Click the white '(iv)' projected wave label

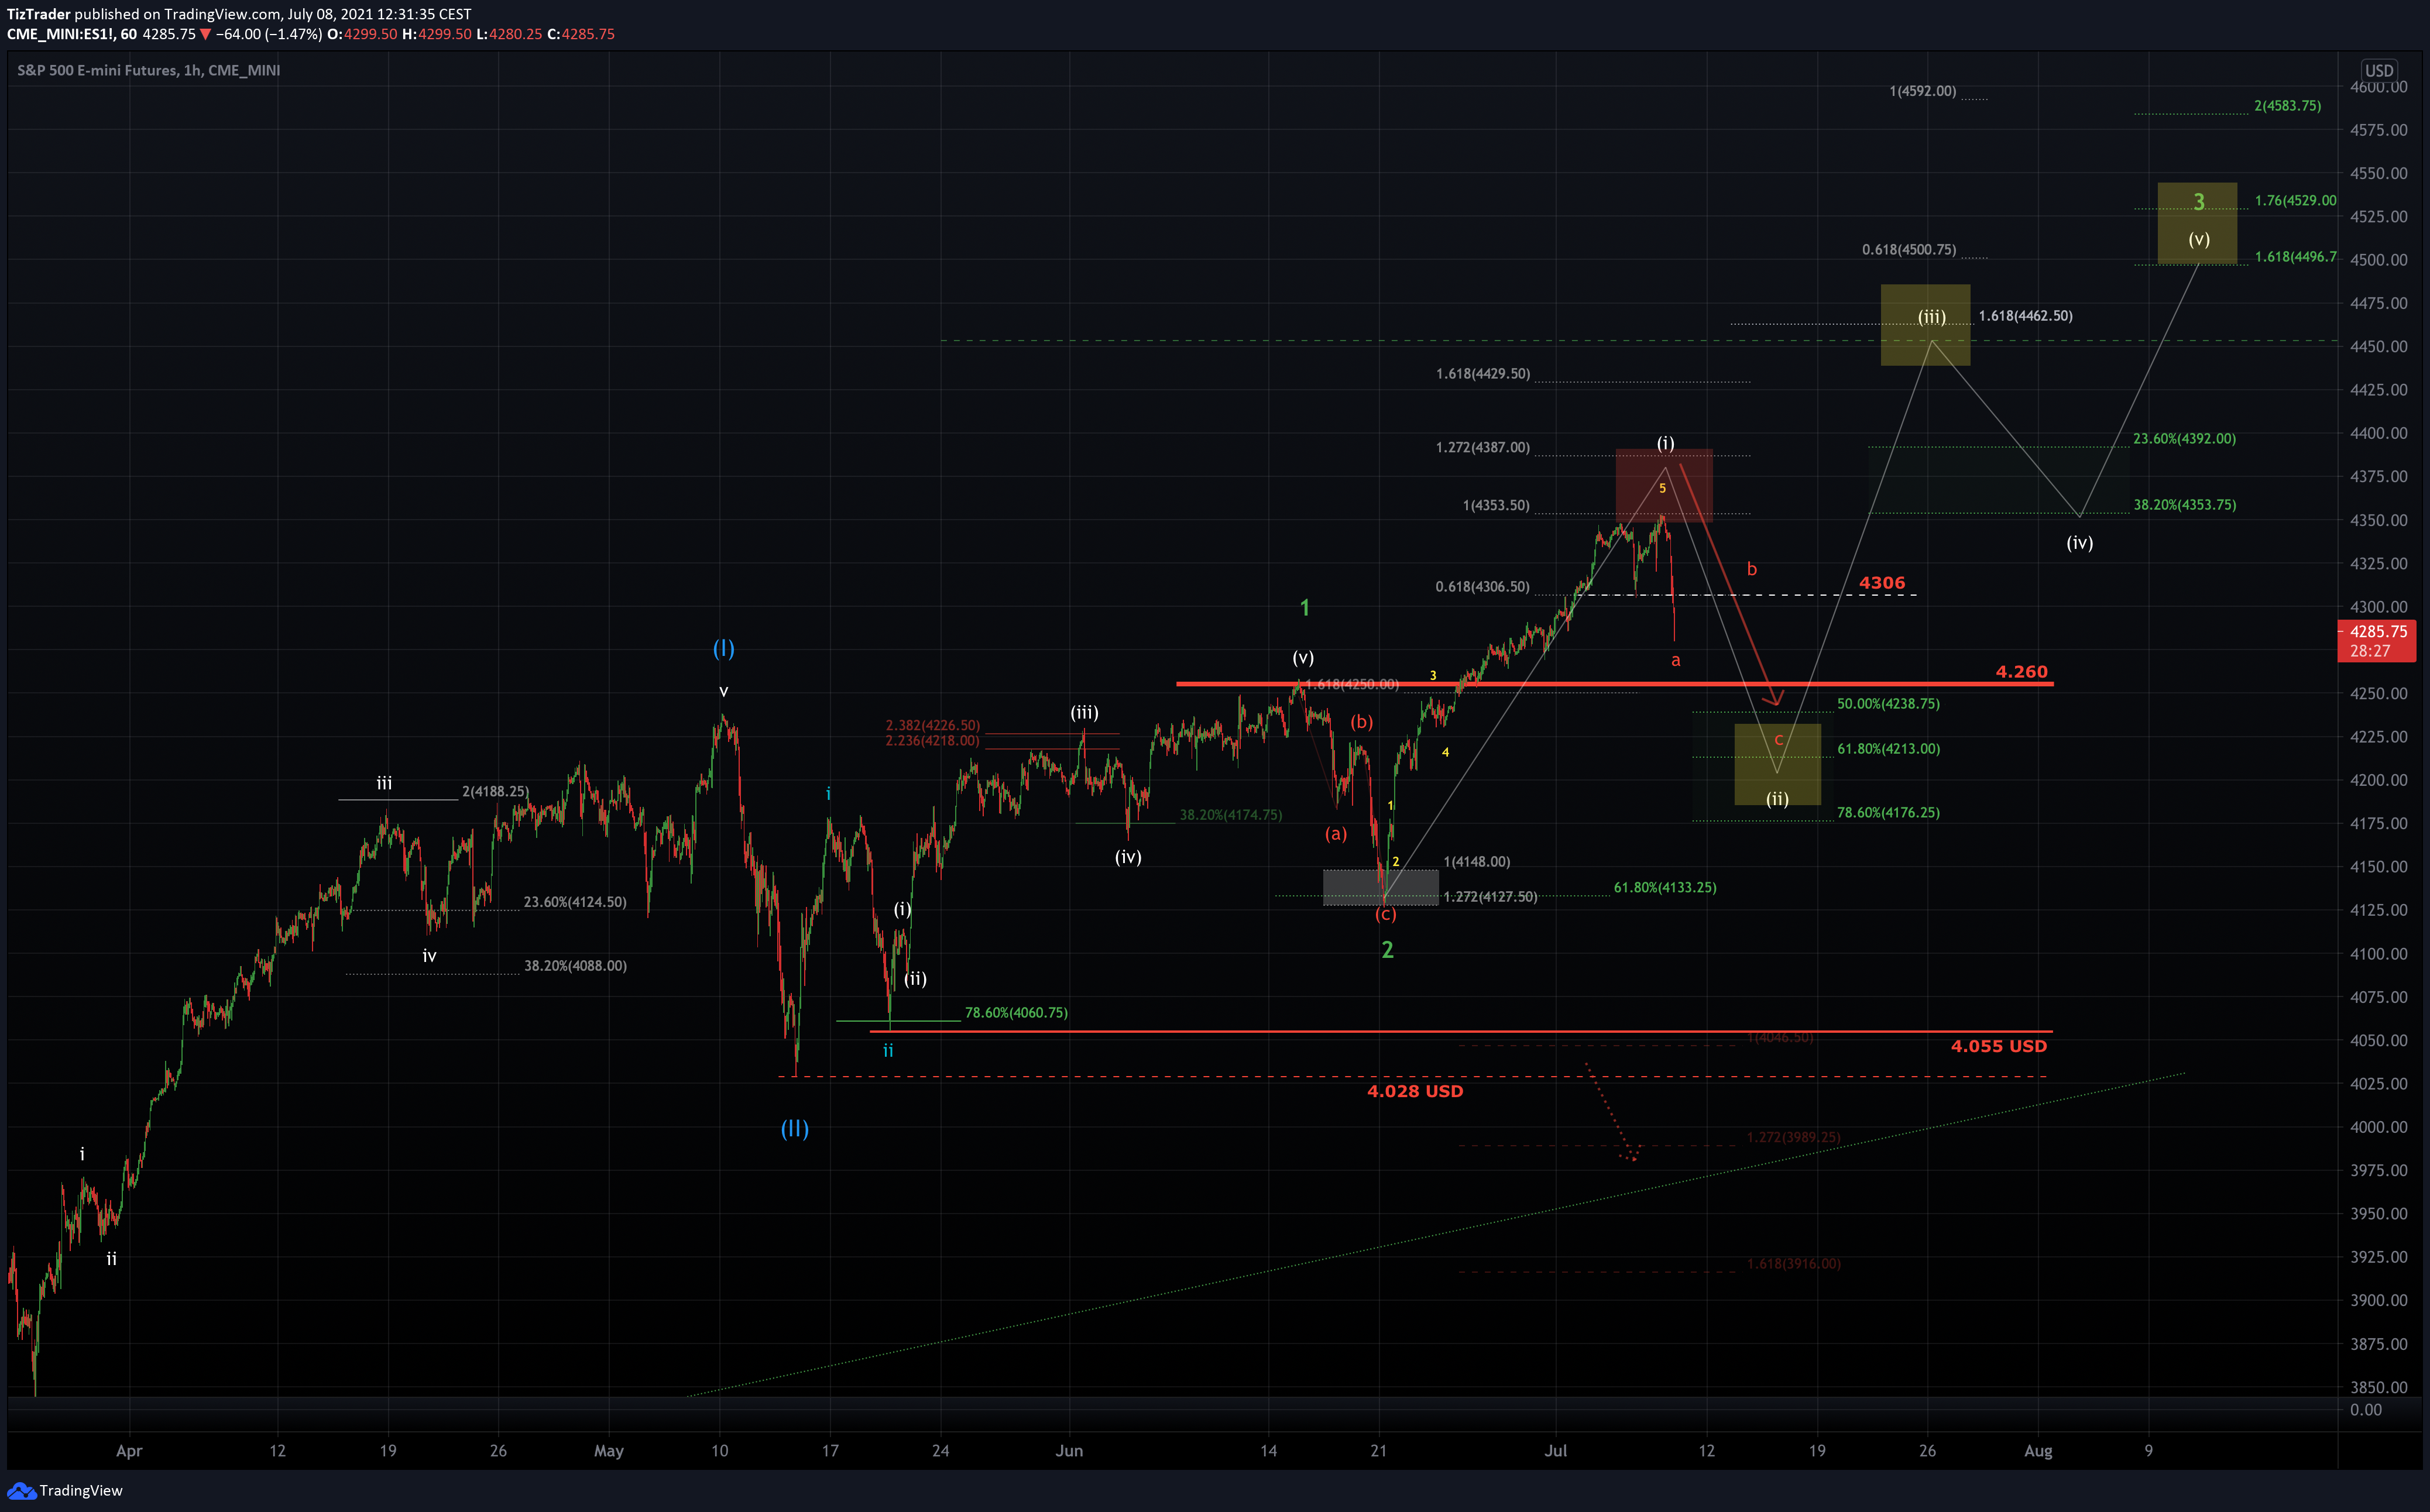[x=2079, y=543]
